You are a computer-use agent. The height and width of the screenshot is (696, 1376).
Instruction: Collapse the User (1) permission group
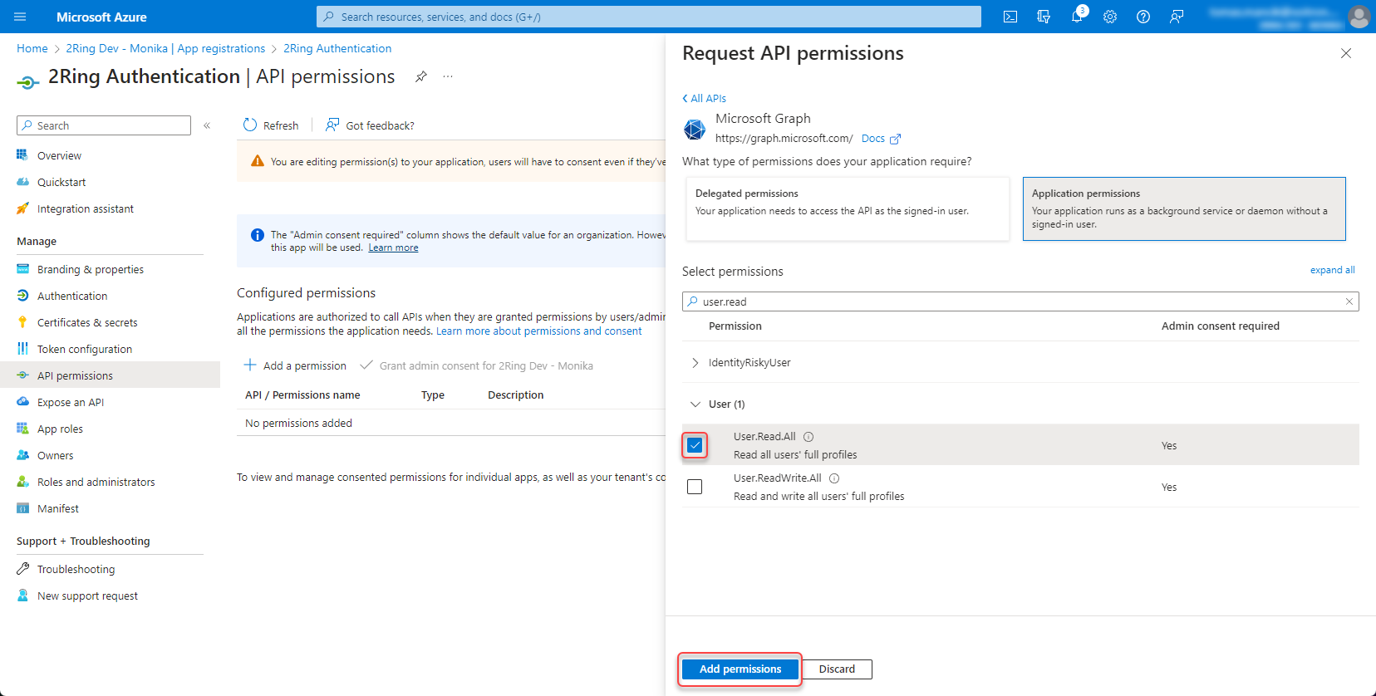tap(695, 404)
